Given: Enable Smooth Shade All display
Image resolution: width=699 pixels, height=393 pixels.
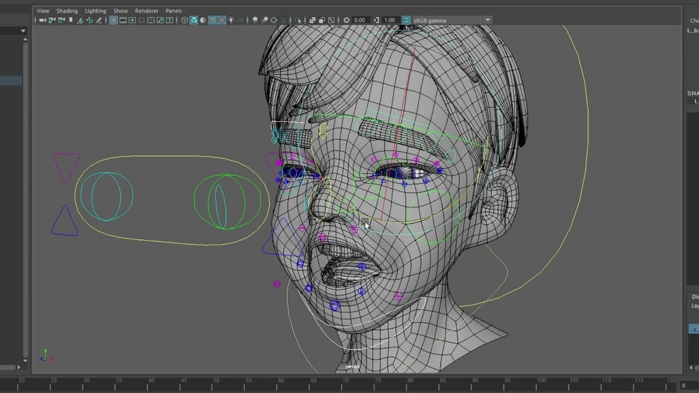Looking at the screenshot, I should (193, 20).
